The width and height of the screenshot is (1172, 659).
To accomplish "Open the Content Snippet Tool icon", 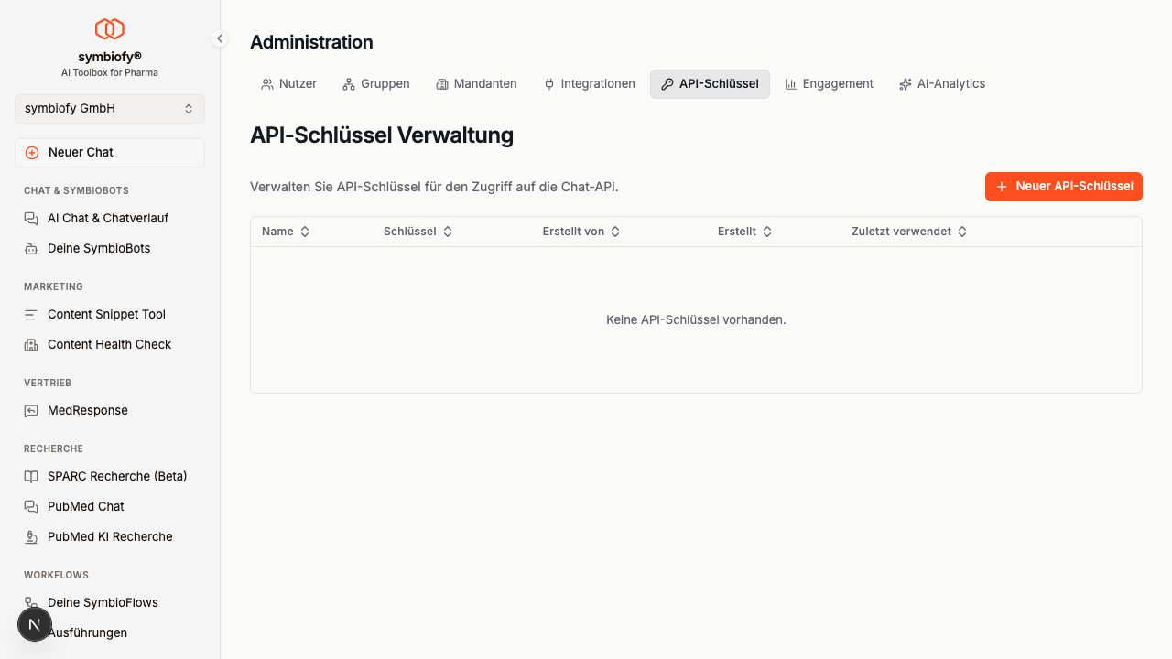I will (x=32, y=314).
